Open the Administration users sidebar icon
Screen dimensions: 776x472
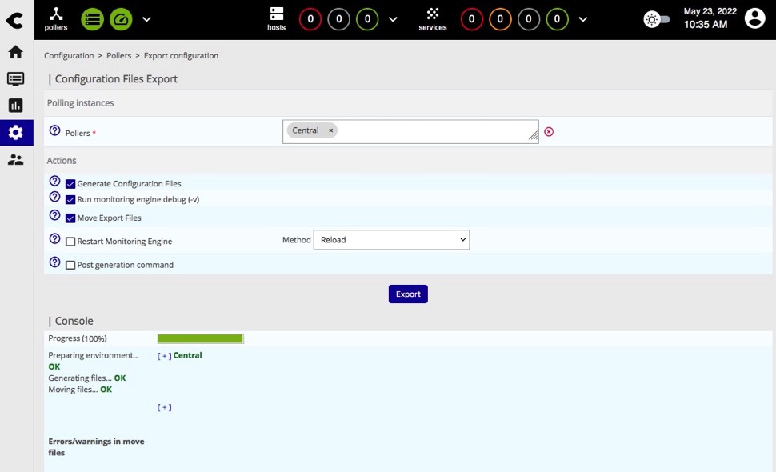(x=15, y=159)
